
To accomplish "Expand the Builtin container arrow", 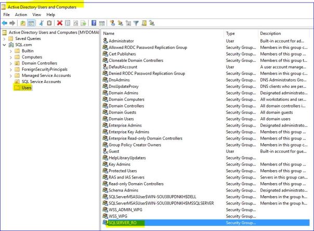I will (x=11, y=51).
